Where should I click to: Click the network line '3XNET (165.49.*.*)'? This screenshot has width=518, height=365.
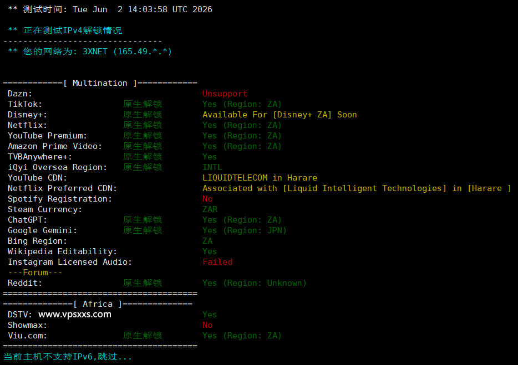point(127,52)
